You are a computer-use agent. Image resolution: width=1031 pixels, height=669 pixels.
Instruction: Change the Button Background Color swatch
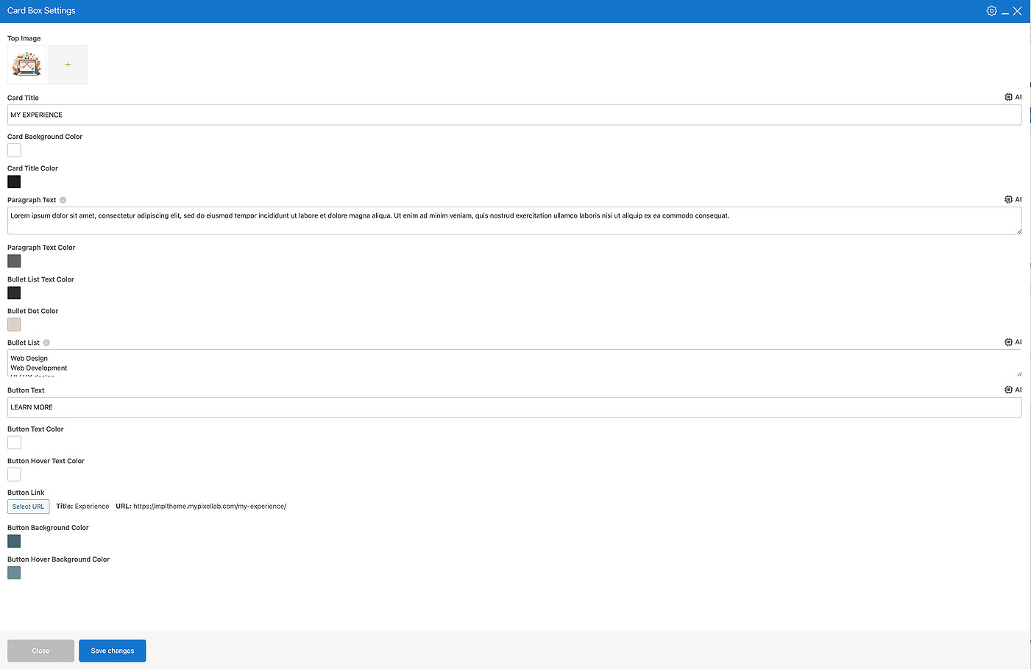[x=14, y=541]
